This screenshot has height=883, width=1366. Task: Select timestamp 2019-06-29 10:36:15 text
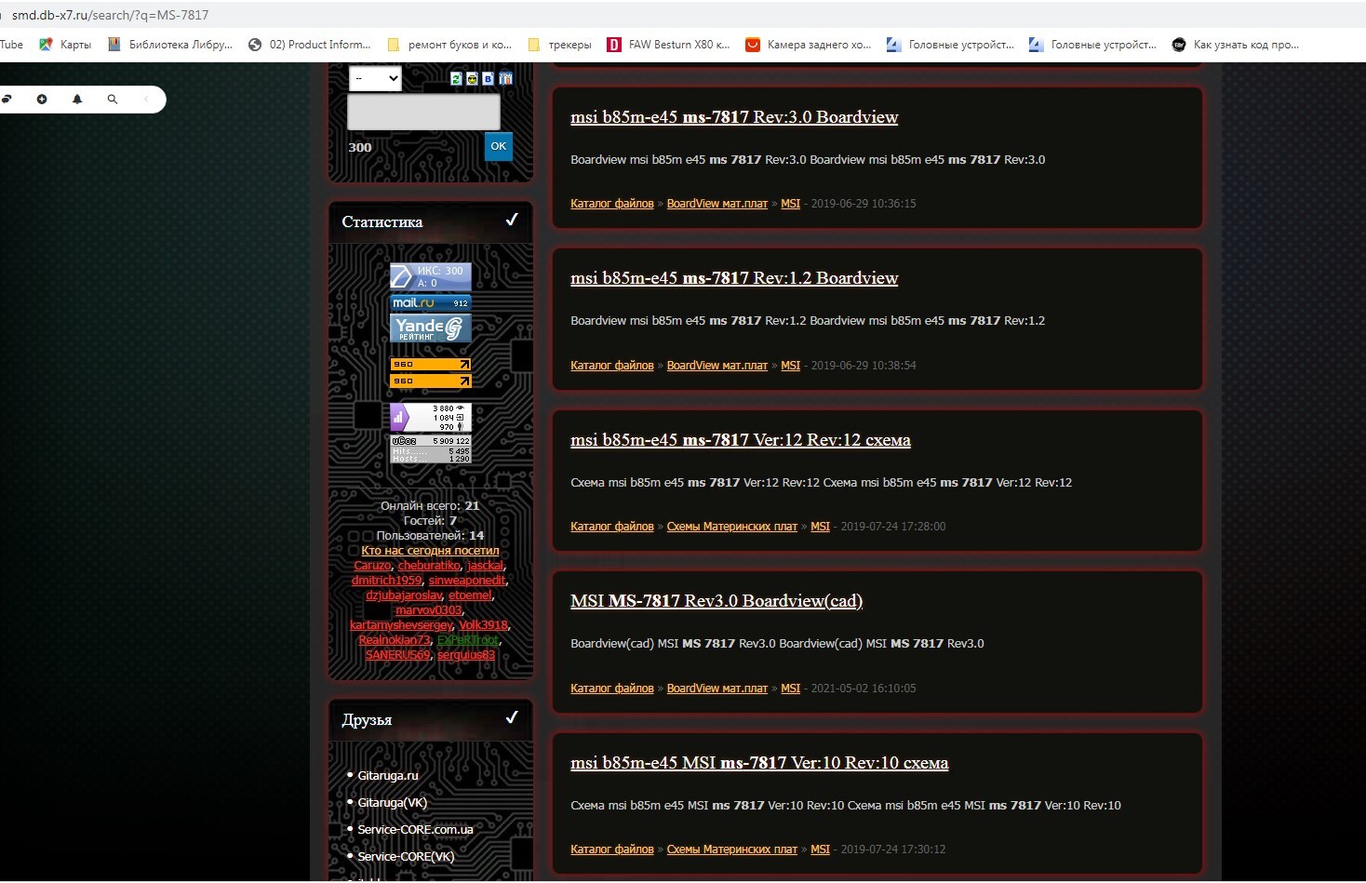click(864, 204)
